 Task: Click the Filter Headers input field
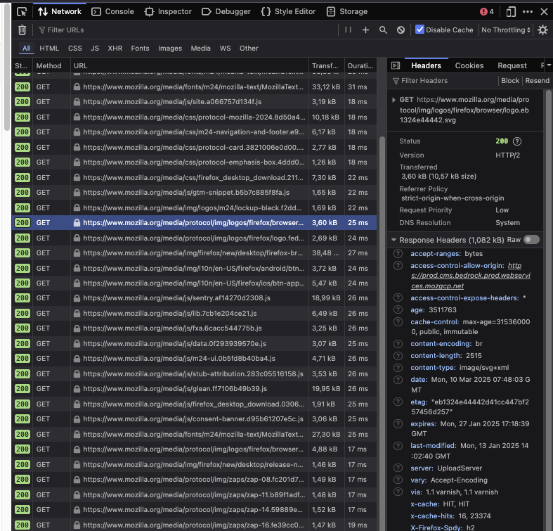(x=443, y=81)
